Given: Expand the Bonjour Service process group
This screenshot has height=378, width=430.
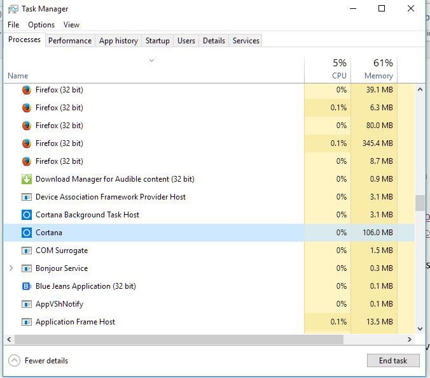Looking at the screenshot, I should (11, 268).
